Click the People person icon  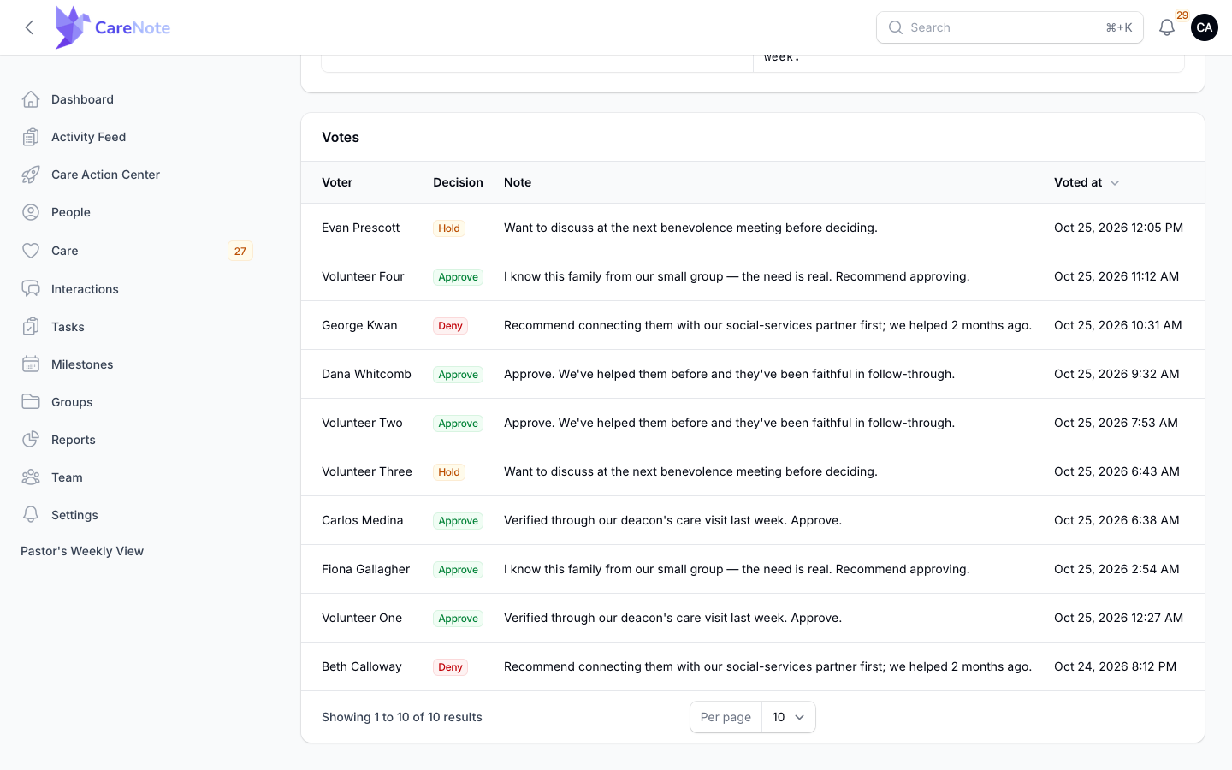click(31, 212)
